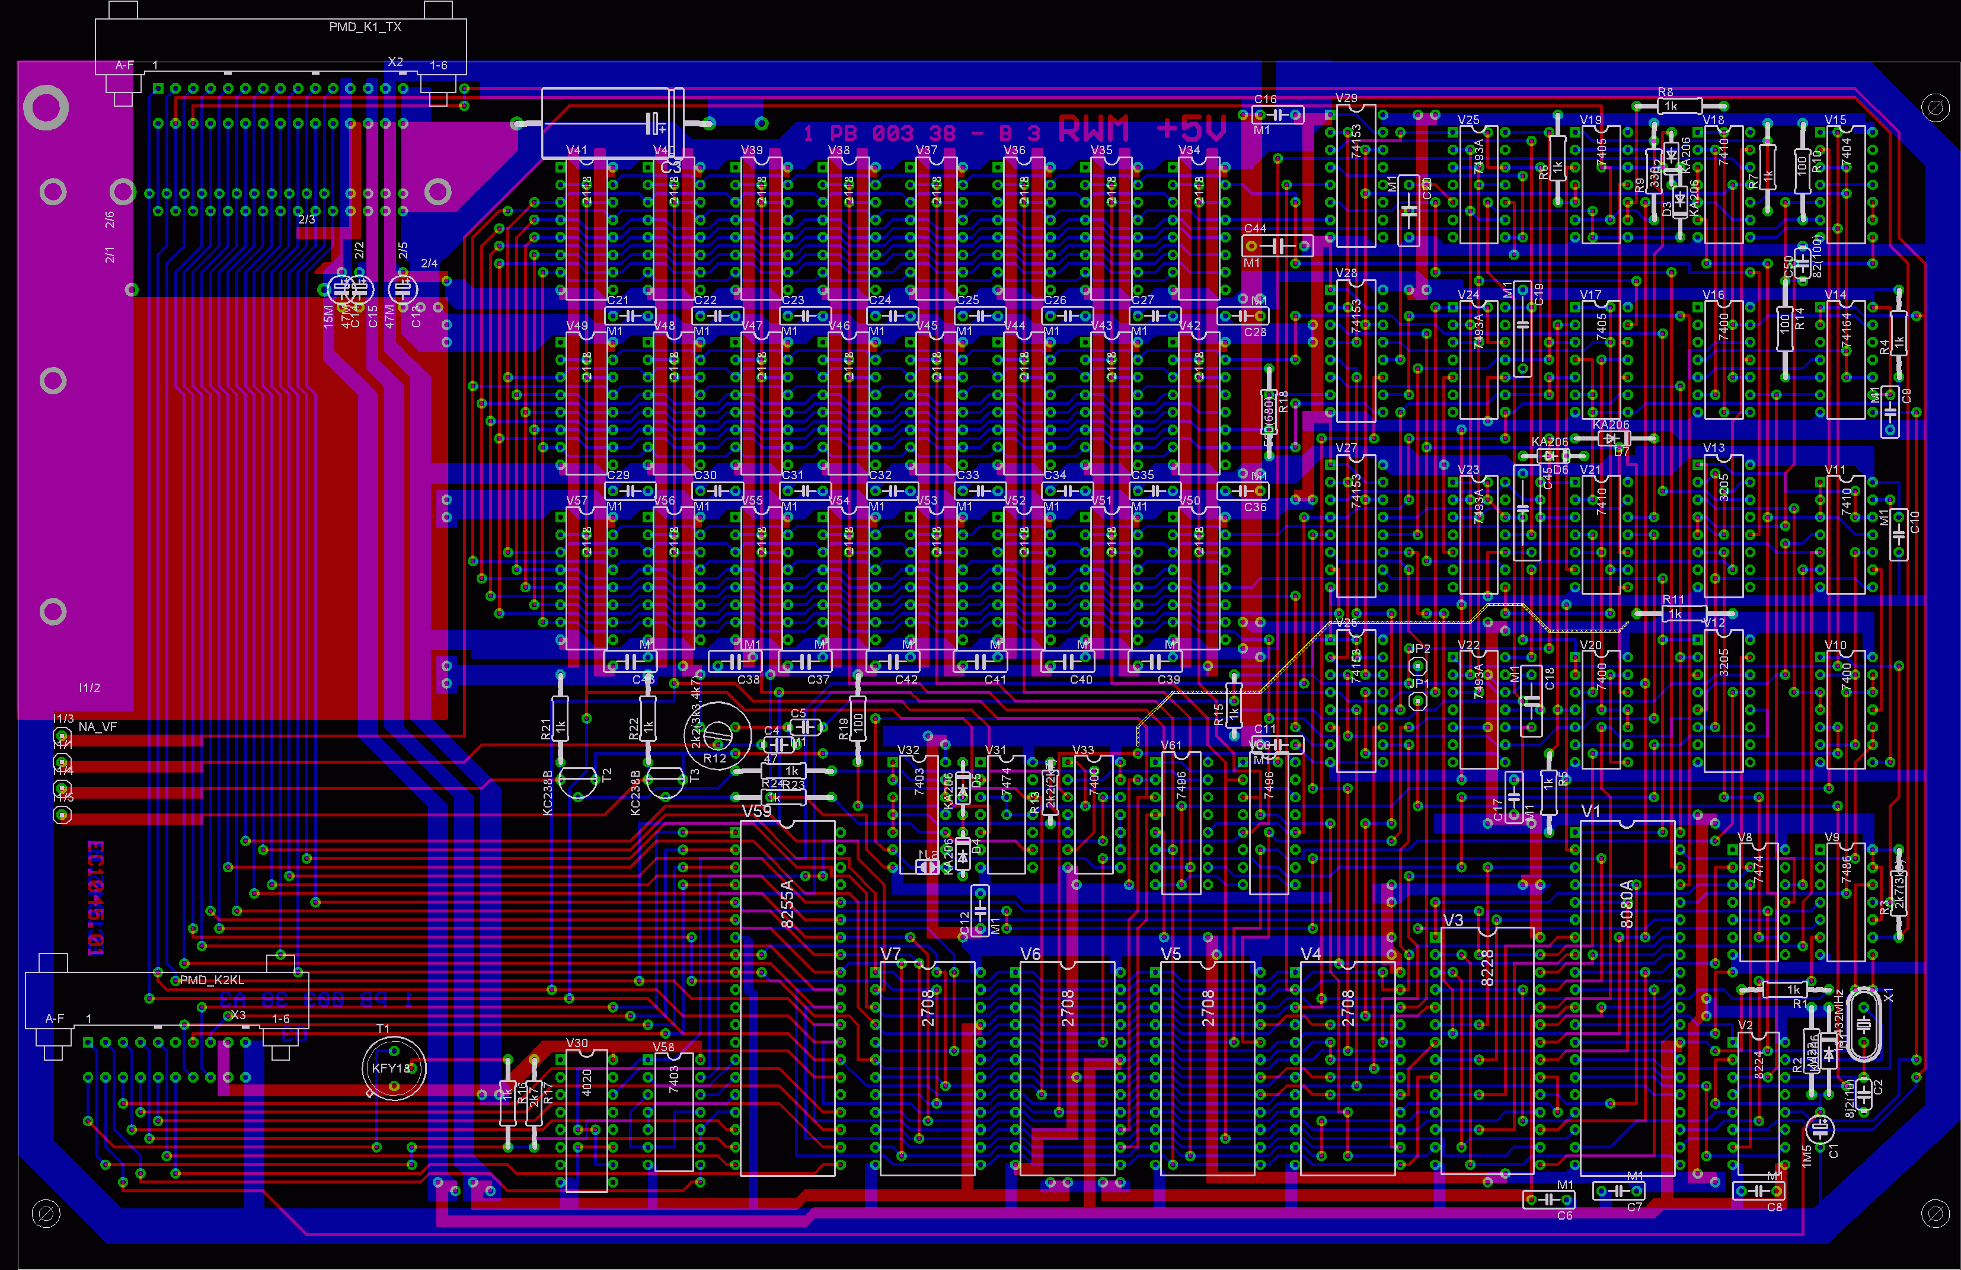Click the crystal oscillator X1

(x=1864, y=1025)
